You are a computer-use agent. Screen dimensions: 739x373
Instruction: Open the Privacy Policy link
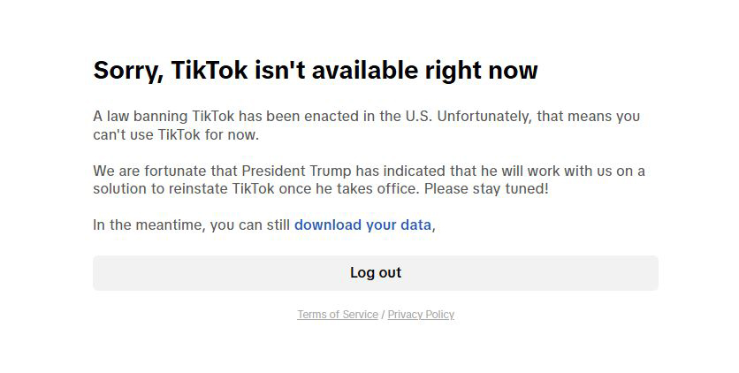pyautogui.click(x=421, y=315)
